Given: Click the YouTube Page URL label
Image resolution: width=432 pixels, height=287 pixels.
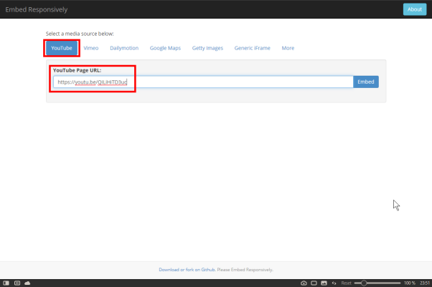Looking at the screenshot, I should click(x=78, y=70).
